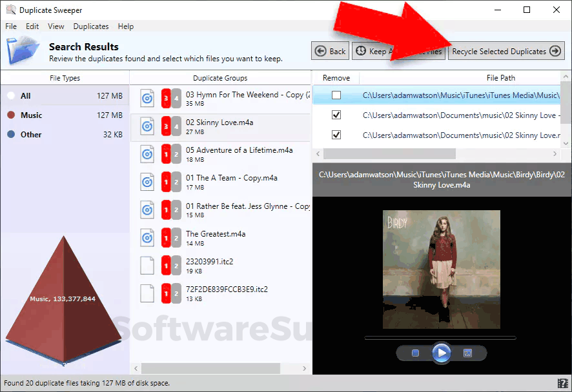
Task: Click the fullscreen icon in playback controls
Action: pos(467,353)
